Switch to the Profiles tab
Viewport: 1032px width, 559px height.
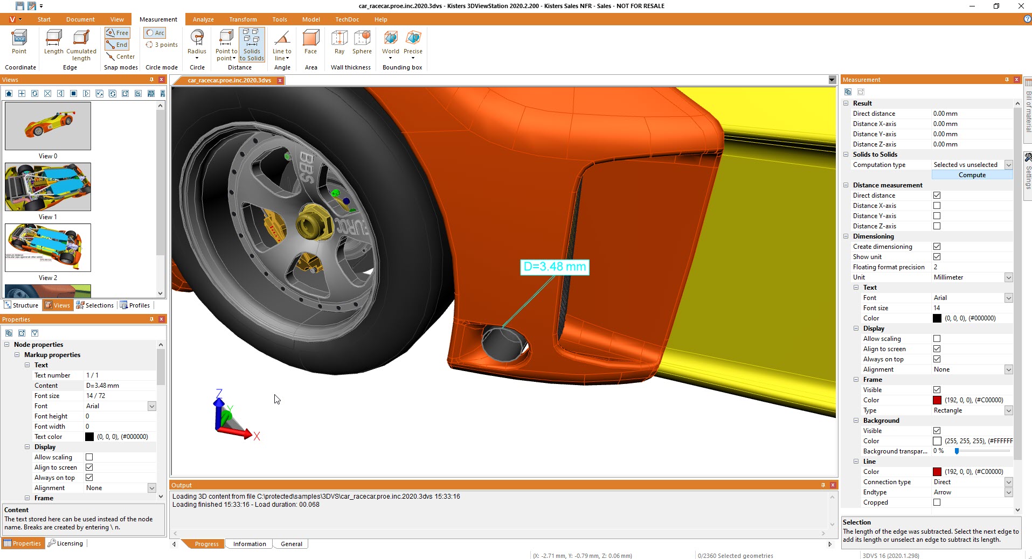click(x=135, y=305)
